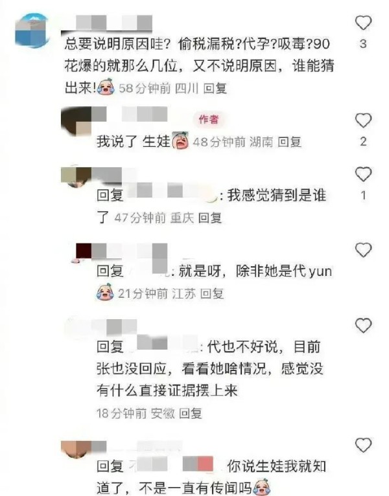The image size is (389, 496).
Task: Reply to the 47分钟前 重庆 comment
Action: point(209,218)
